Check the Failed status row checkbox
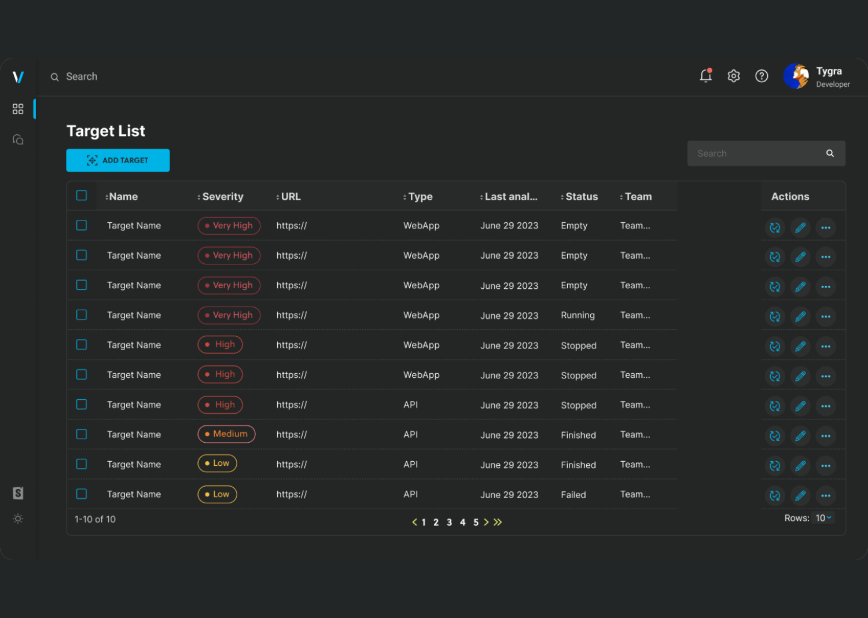Viewport: 868px width, 618px height. point(82,494)
